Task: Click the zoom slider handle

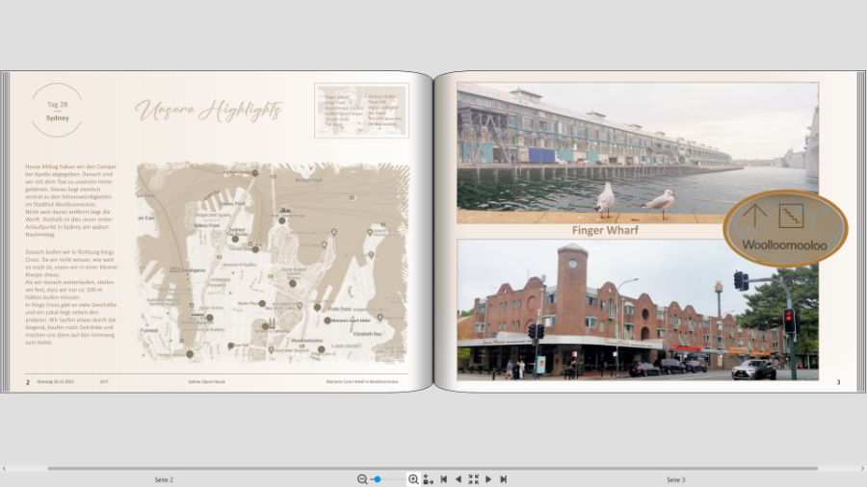Action: pos(378,479)
